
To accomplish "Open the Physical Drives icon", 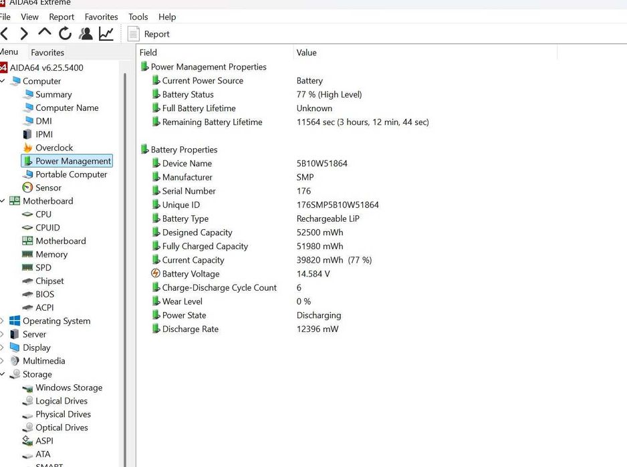I will tap(27, 415).
